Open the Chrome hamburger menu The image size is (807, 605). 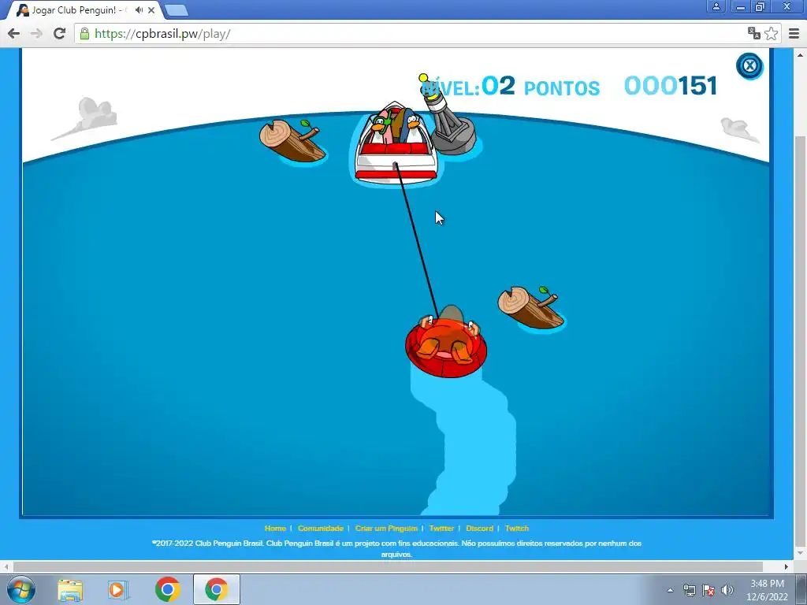coord(794,33)
